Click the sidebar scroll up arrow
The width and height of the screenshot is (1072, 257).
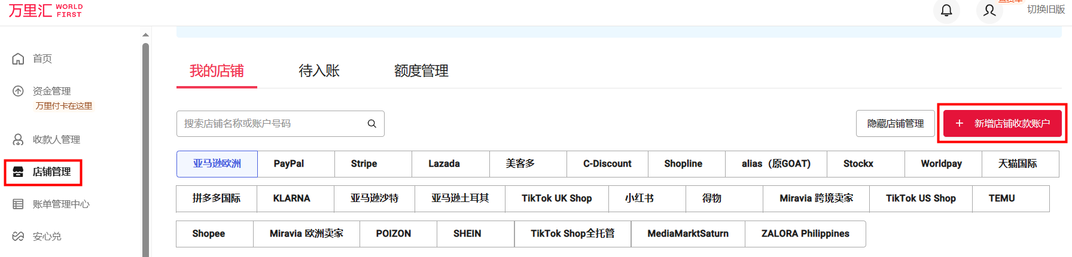click(145, 35)
